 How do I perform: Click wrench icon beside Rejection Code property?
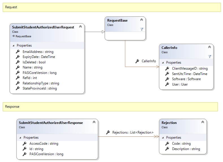tap(167, 144)
